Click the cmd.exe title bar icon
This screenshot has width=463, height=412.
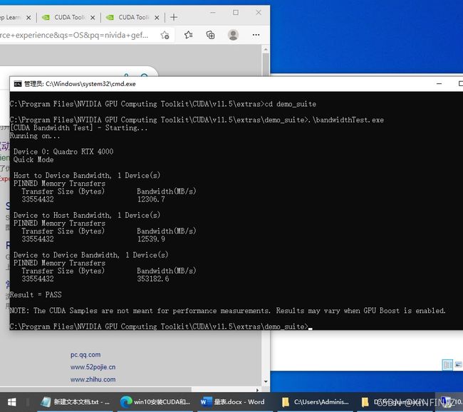click(x=17, y=83)
